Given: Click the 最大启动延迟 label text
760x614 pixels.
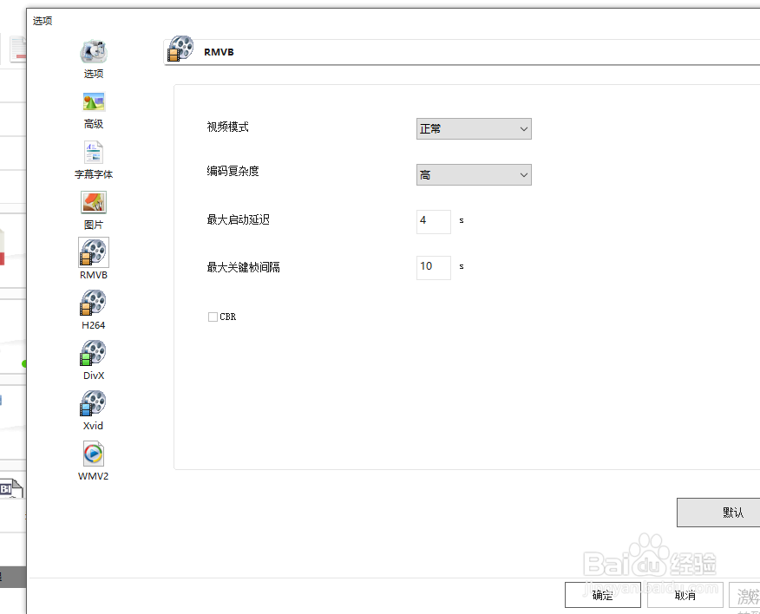Looking at the screenshot, I should click(x=239, y=219).
